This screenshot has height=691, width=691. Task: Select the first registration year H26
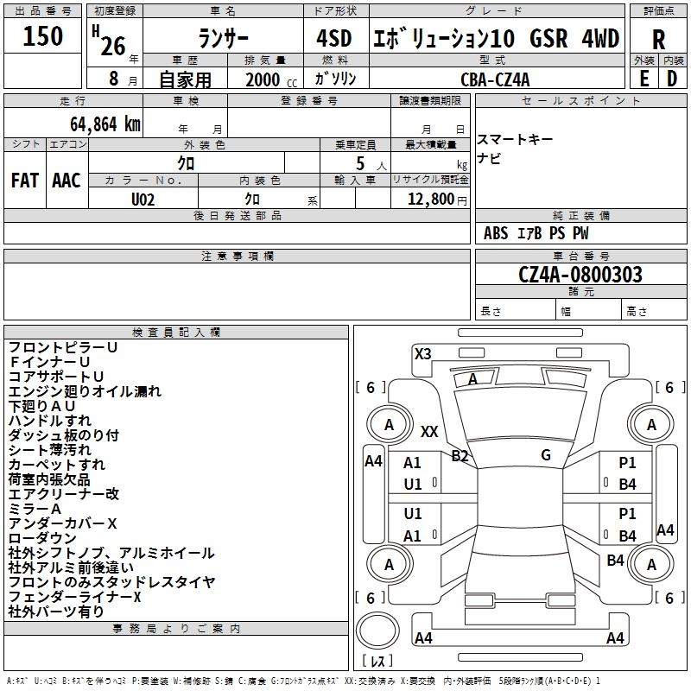(110, 41)
